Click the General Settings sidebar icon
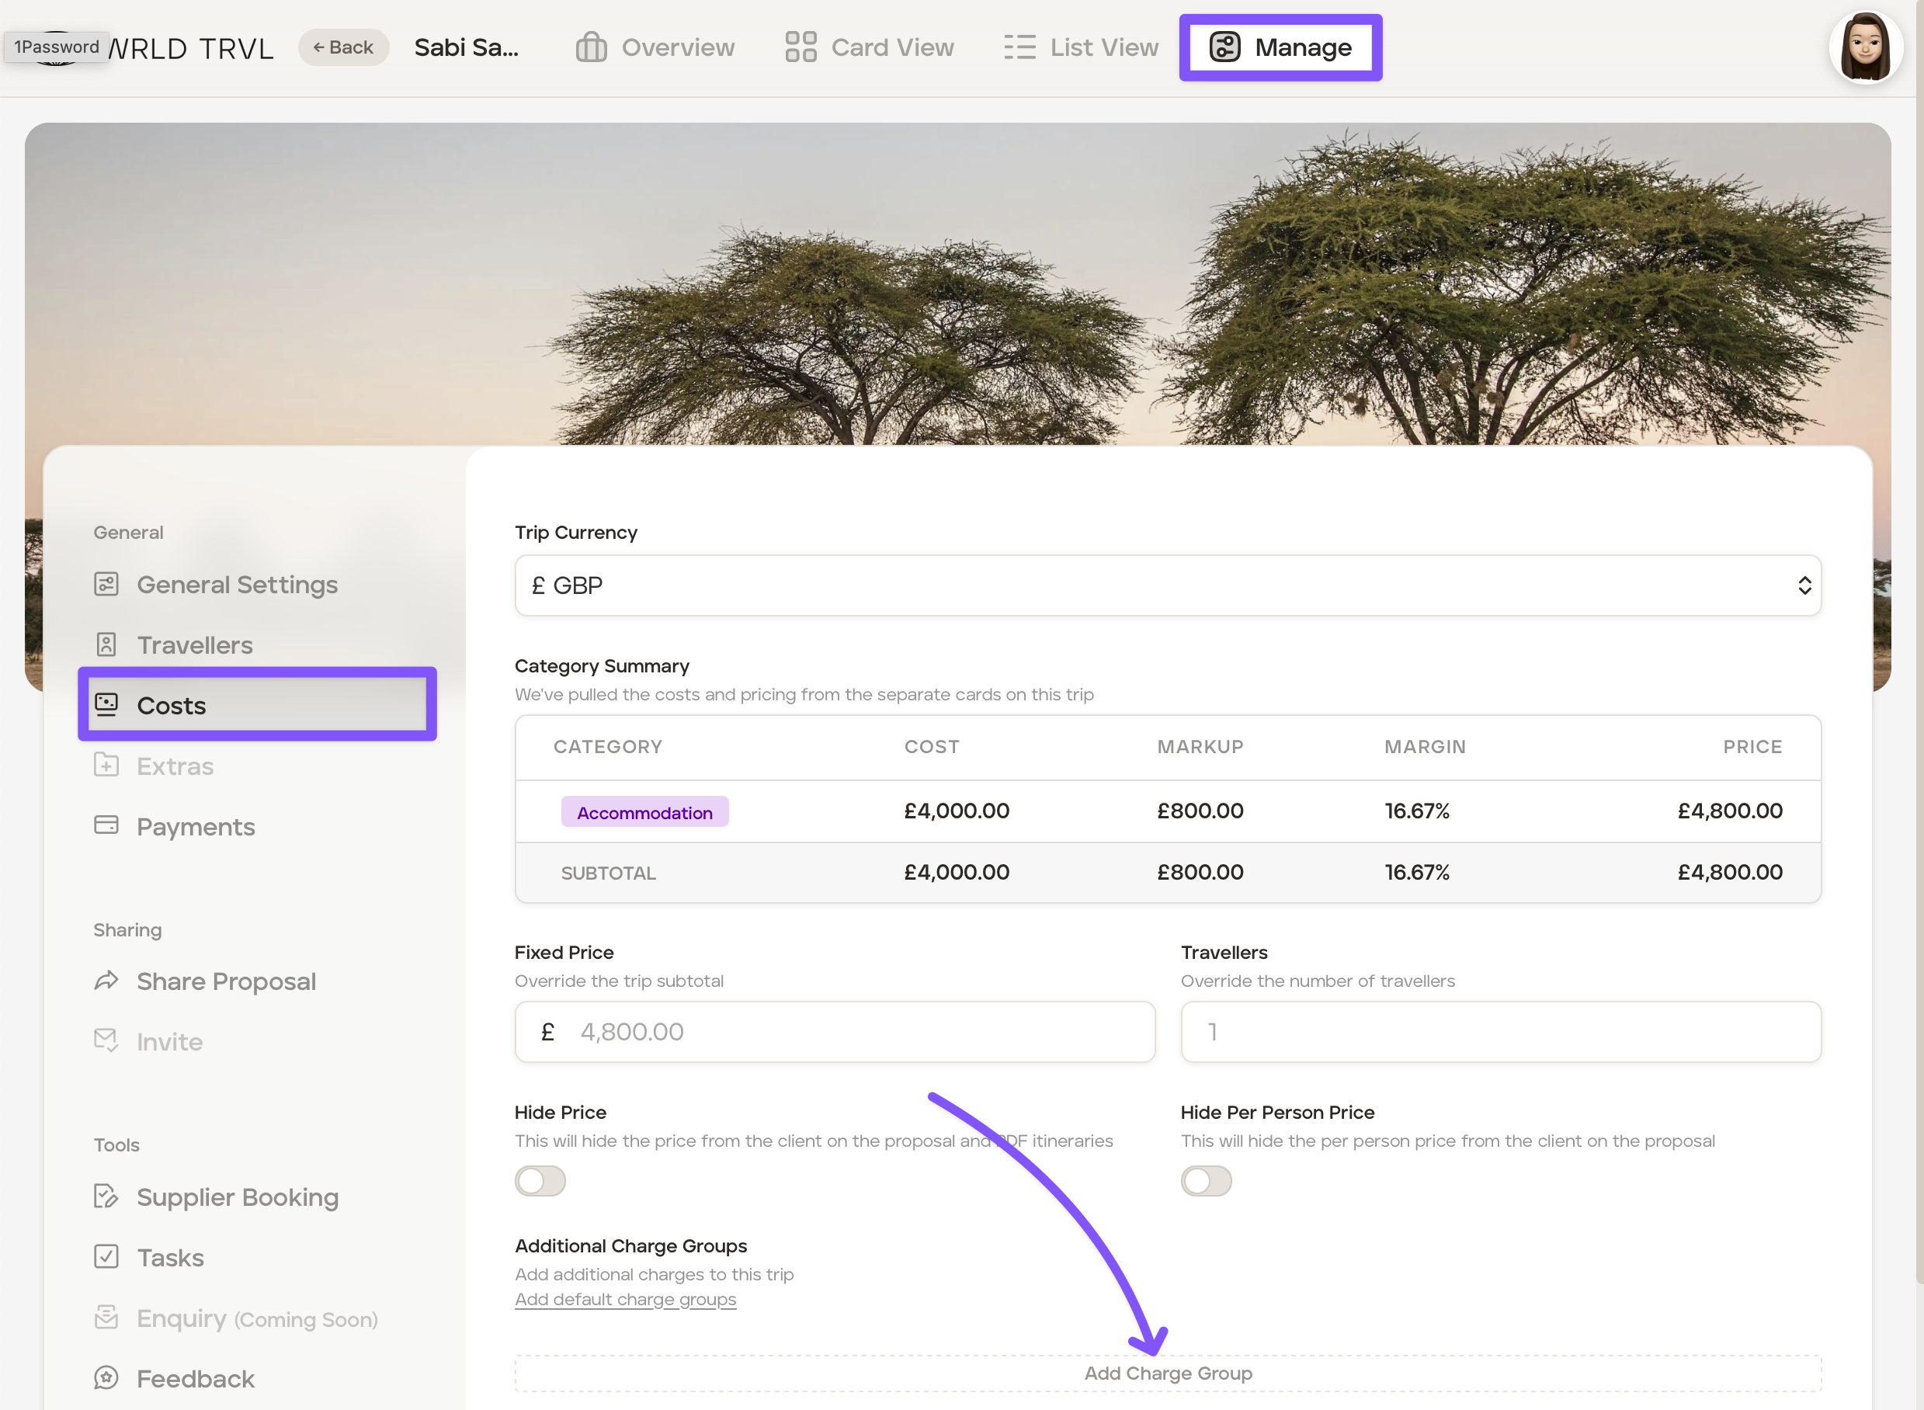The height and width of the screenshot is (1410, 1924). pyautogui.click(x=106, y=585)
